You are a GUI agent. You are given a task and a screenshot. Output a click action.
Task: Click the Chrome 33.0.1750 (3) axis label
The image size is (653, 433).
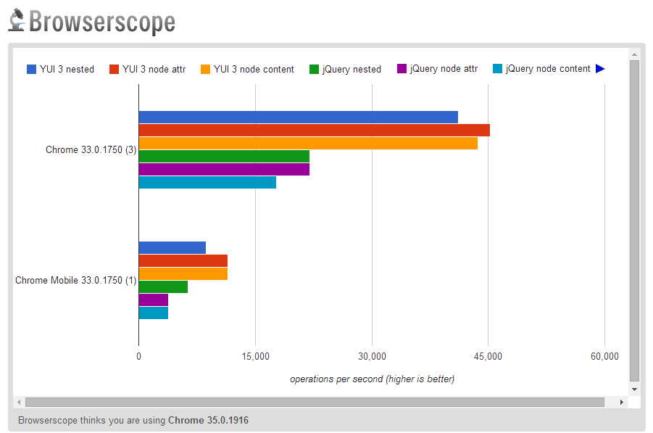click(91, 149)
